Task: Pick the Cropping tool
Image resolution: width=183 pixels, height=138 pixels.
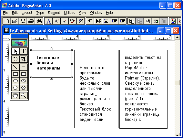Action: click(24, 59)
